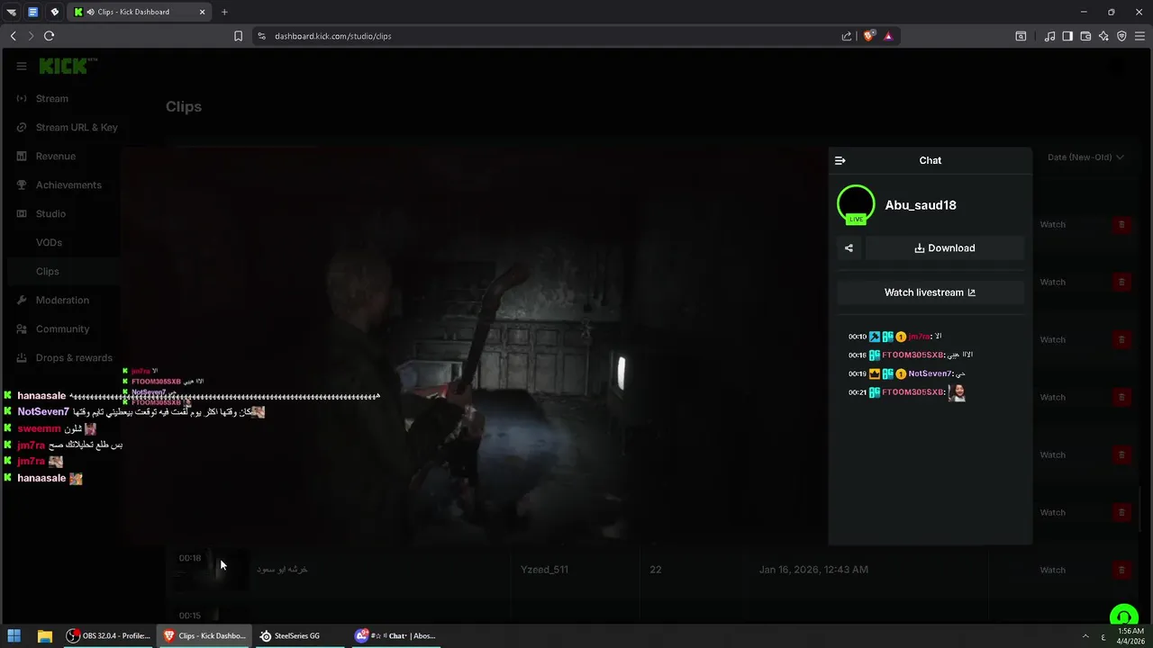Share the clip with the share icon
The height and width of the screenshot is (648, 1153).
click(x=849, y=248)
